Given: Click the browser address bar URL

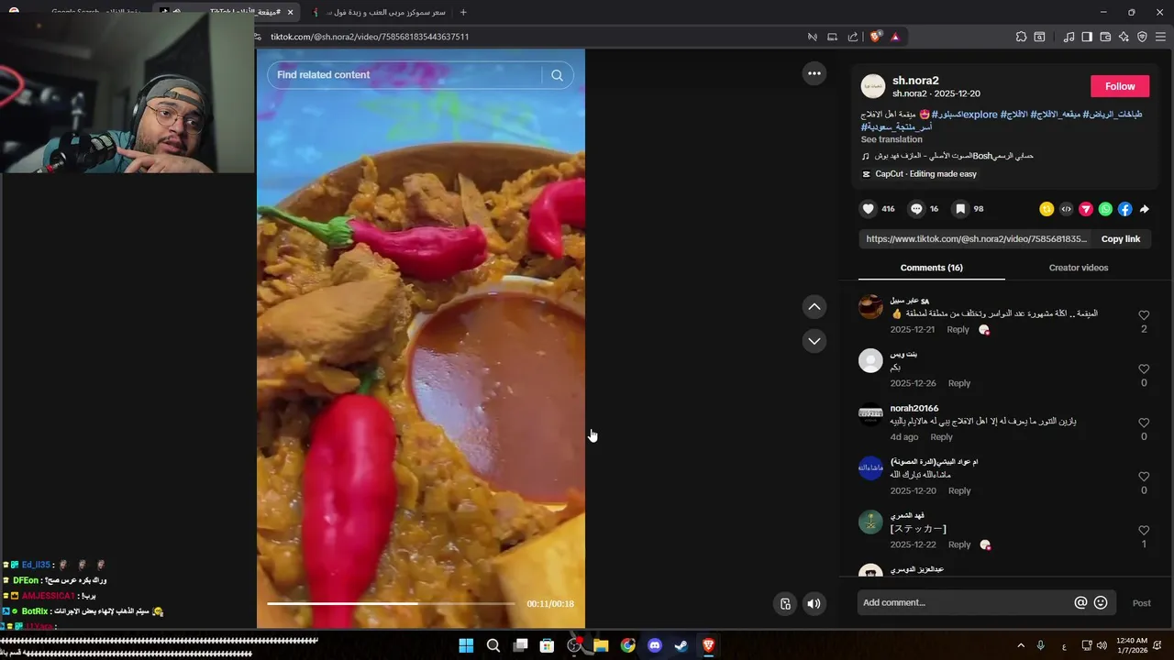Looking at the screenshot, I should coord(370,37).
